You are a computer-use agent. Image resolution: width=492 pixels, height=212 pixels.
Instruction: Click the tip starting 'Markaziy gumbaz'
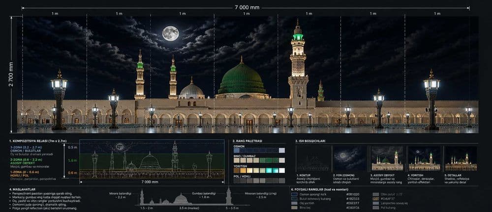tap(46, 197)
